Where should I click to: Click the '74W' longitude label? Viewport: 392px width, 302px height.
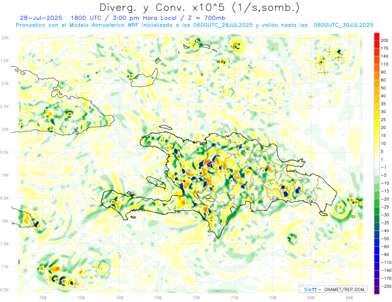[x=120, y=297]
